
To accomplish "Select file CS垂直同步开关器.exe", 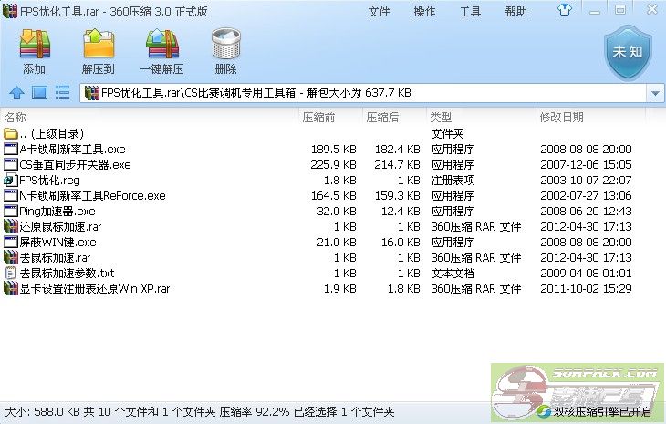I will [x=75, y=164].
